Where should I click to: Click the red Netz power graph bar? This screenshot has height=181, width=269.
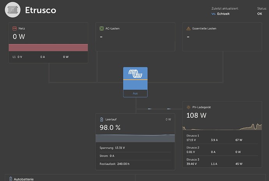(48, 47)
